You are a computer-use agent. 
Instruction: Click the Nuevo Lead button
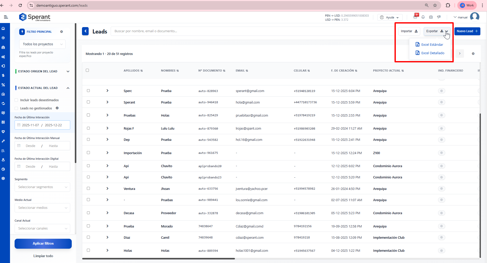click(x=467, y=31)
